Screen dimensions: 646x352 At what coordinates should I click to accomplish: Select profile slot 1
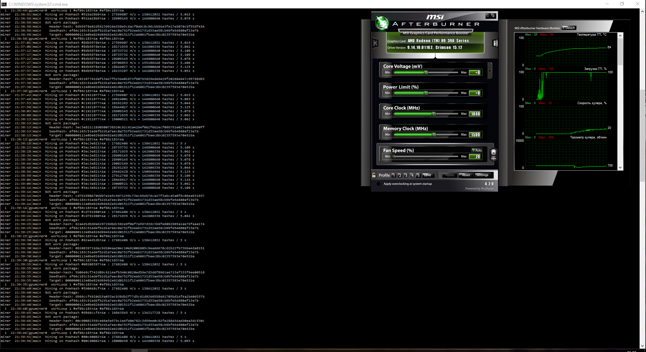pyautogui.click(x=393, y=175)
